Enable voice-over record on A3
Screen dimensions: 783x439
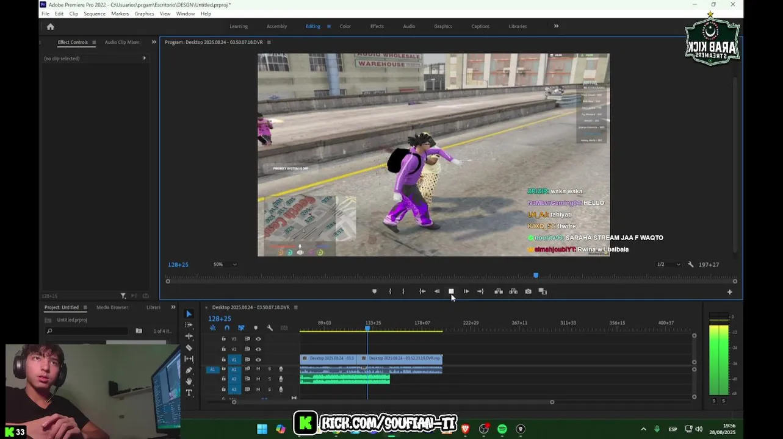(x=281, y=389)
